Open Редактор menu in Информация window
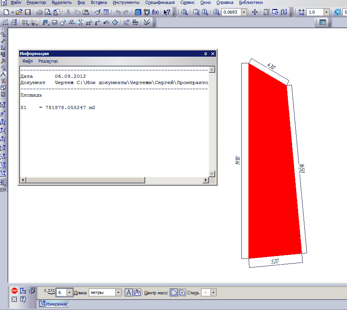Viewport: 347px width, 310px height. [48, 61]
